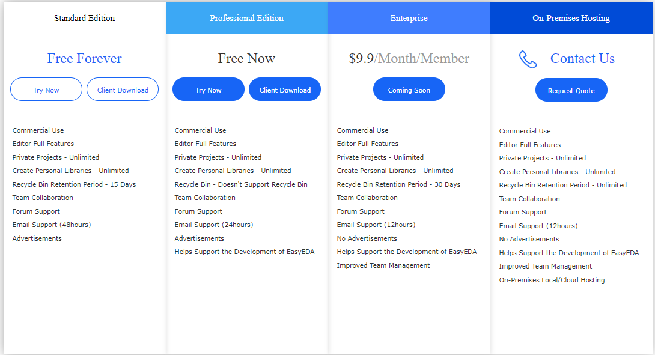Click Recycle Bin Retention Period - 30 Days
This screenshot has width=655, height=355.
coord(398,184)
